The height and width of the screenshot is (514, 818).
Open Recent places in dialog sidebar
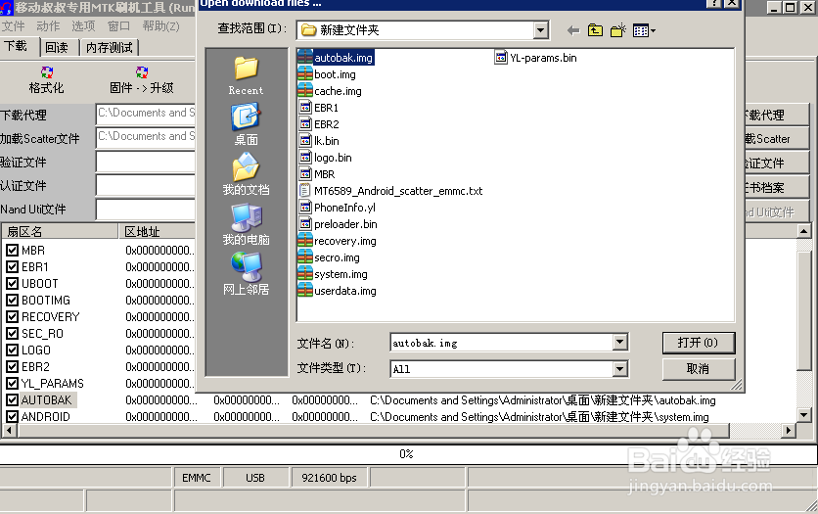246,76
